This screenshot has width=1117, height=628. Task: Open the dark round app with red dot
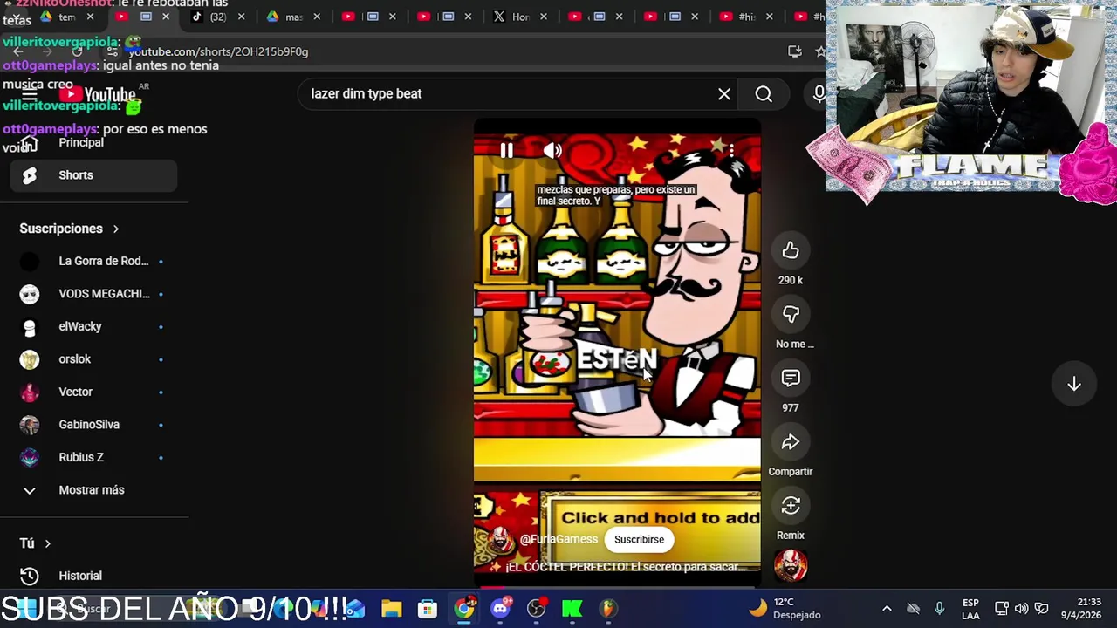click(x=537, y=609)
